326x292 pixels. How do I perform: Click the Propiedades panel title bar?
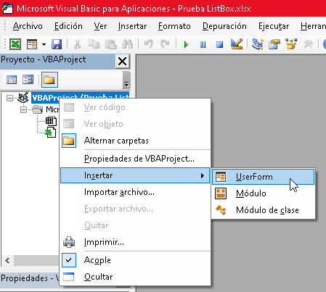[30, 278]
